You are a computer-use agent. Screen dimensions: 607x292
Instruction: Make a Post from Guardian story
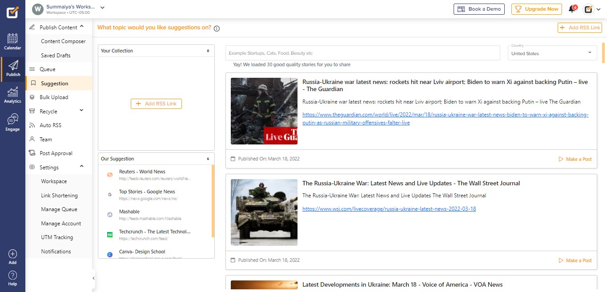(x=575, y=159)
